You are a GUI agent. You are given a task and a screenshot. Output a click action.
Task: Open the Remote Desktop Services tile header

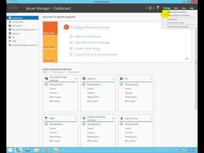pos(98,118)
